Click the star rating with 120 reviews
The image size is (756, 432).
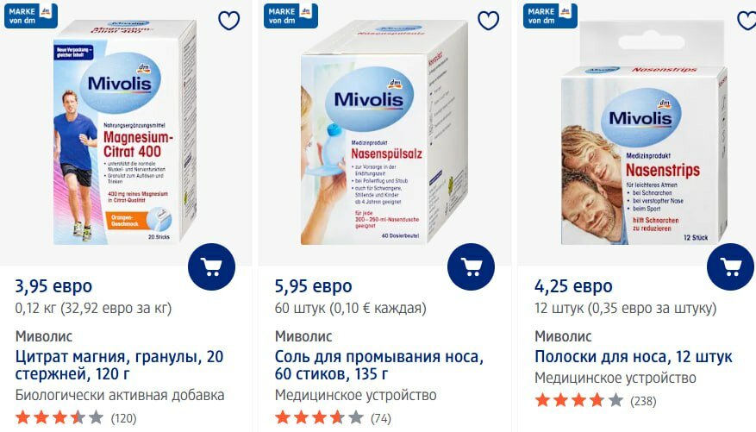tap(76, 417)
